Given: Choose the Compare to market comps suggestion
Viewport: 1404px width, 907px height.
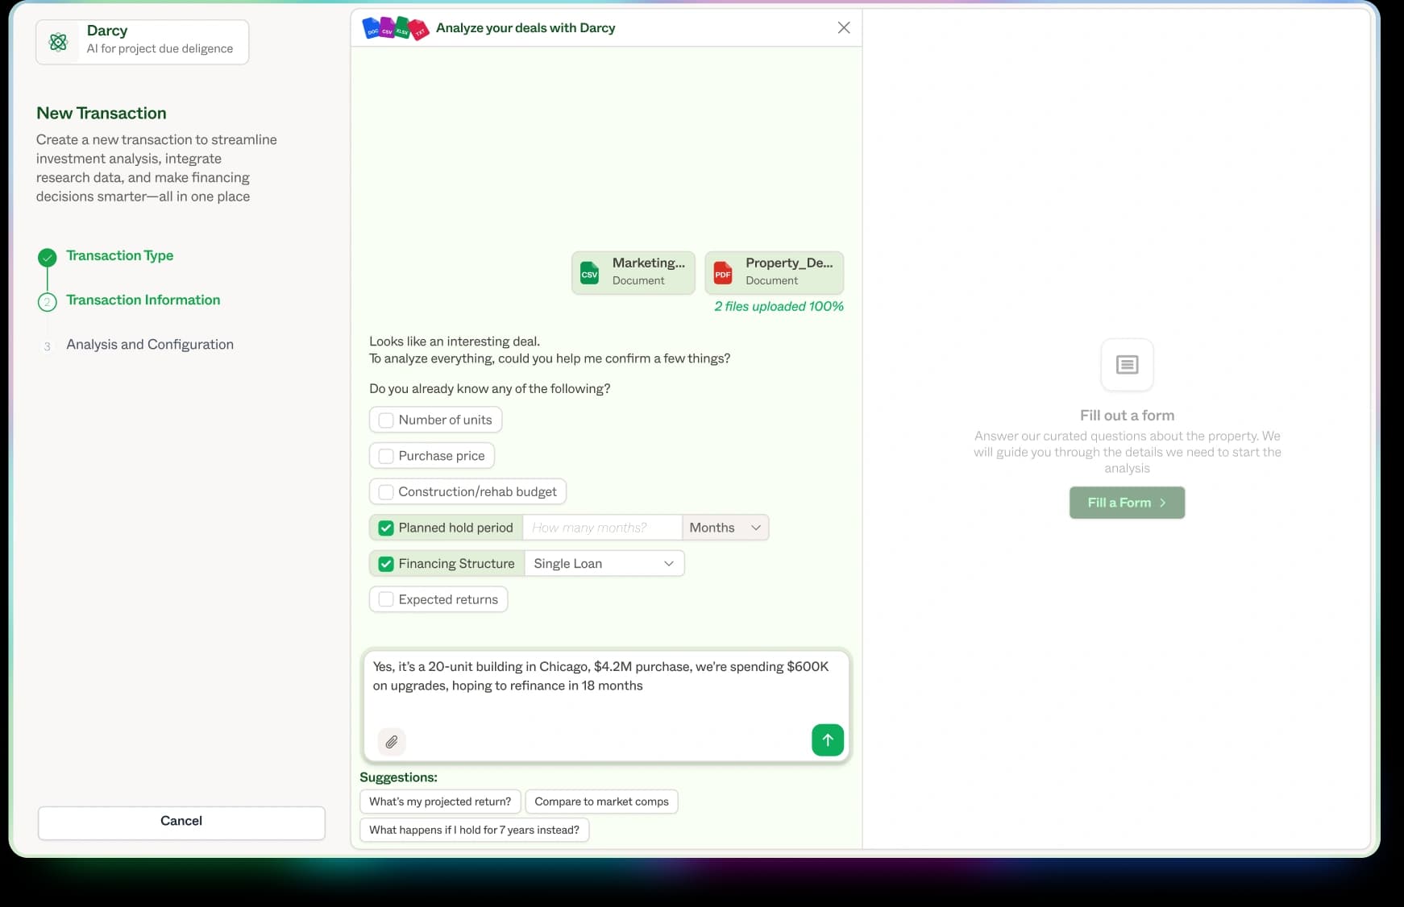Looking at the screenshot, I should [x=601, y=801].
